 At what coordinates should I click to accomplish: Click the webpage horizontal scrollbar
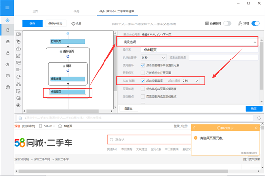[123, 171]
